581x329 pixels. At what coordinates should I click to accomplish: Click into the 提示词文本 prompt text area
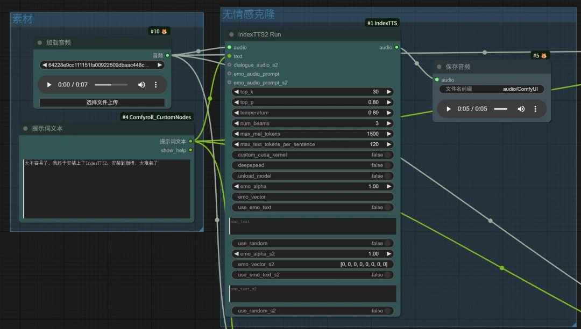[107, 189]
